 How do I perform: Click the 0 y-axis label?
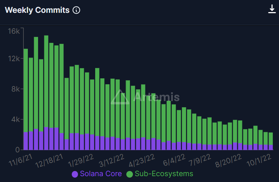pyautogui.click(x=18, y=150)
